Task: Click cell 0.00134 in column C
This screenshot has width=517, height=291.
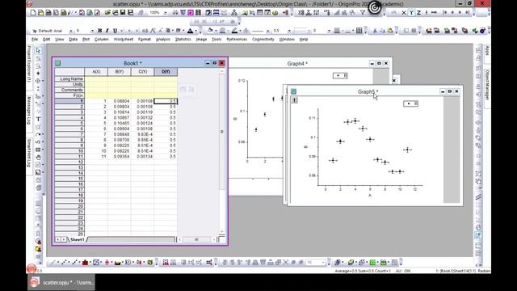Action: (x=142, y=156)
